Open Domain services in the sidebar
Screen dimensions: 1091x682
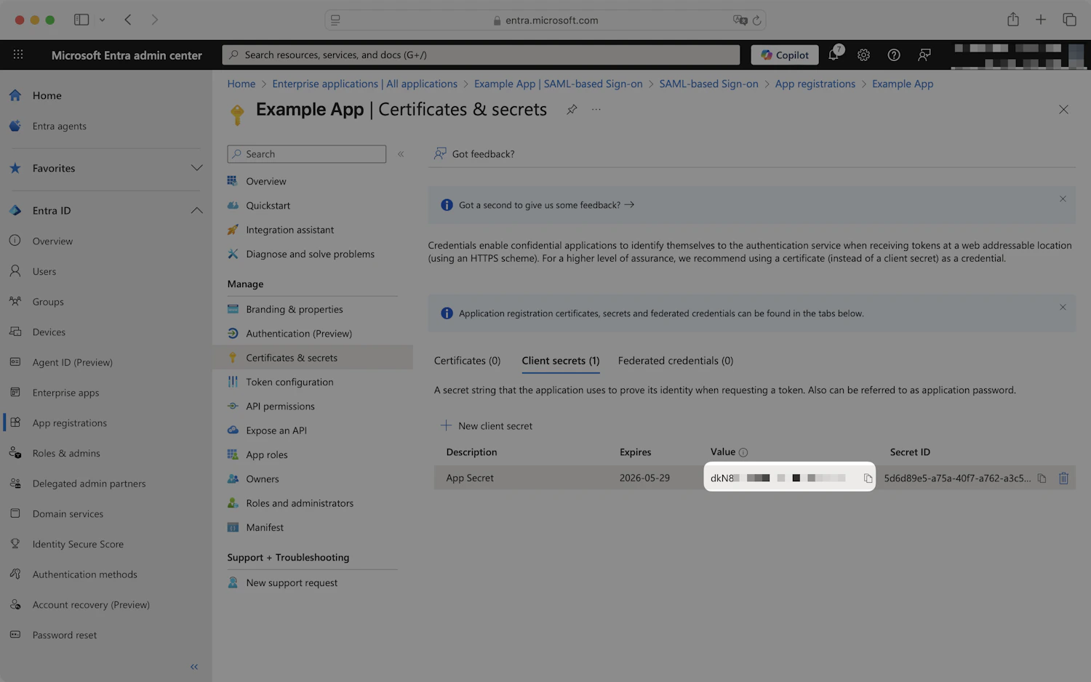(x=68, y=513)
